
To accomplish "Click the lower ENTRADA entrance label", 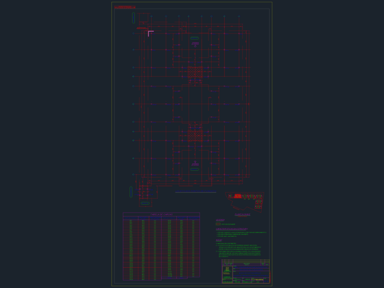I will click(195, 165).
